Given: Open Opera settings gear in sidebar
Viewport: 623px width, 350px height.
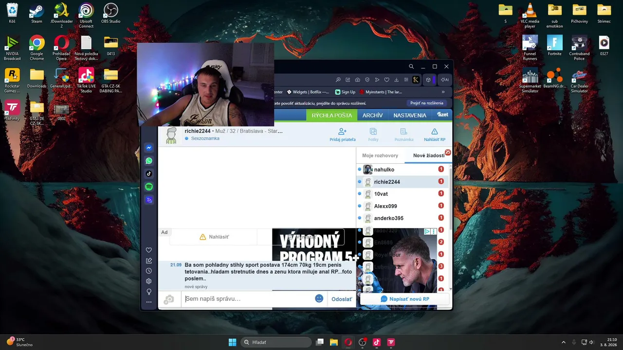Looking at the screenshot, I should (x=149, y=281).
